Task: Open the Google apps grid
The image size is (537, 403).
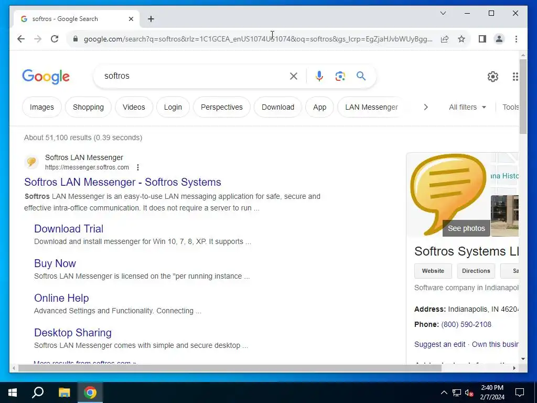Action: [515, 77]
